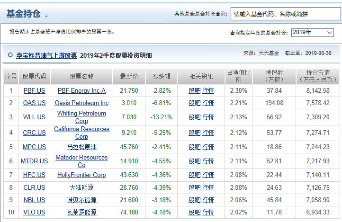Open Whiting Petroleum Corp link
The width and height of the screenshot is (342, 222).
(x=81, y=117)
